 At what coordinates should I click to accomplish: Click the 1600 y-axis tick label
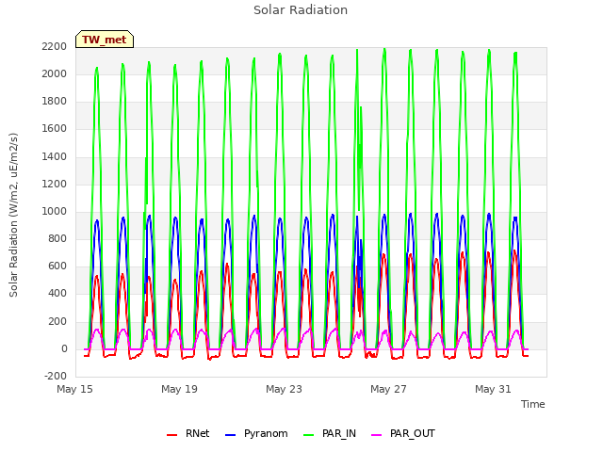[x=55, y=129]
